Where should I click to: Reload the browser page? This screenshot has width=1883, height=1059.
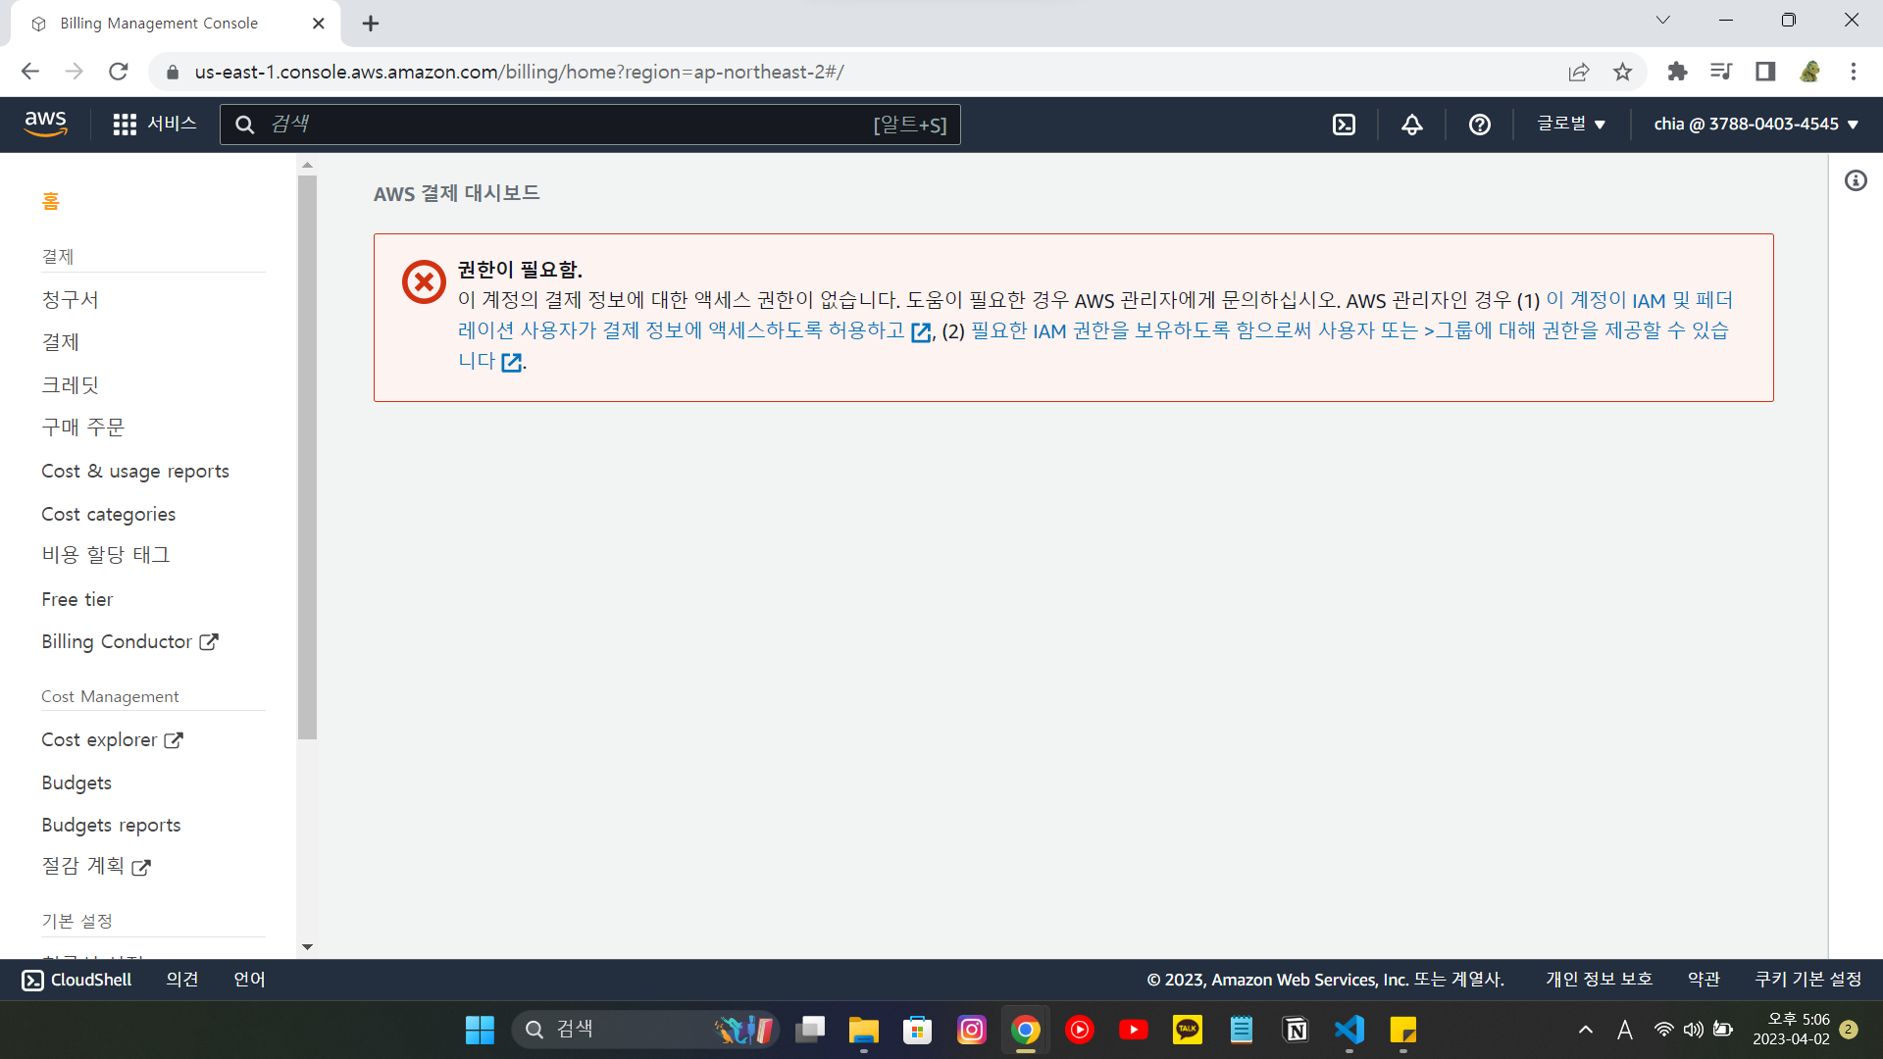(x=119, y=72)
